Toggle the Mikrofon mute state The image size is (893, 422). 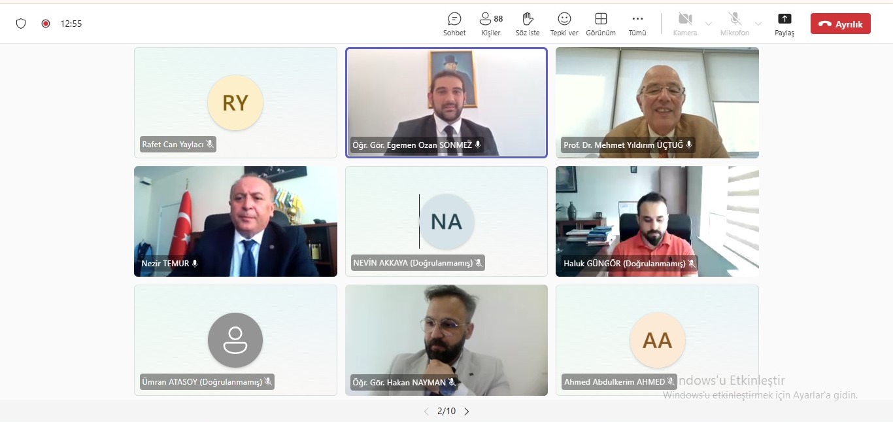735,24
